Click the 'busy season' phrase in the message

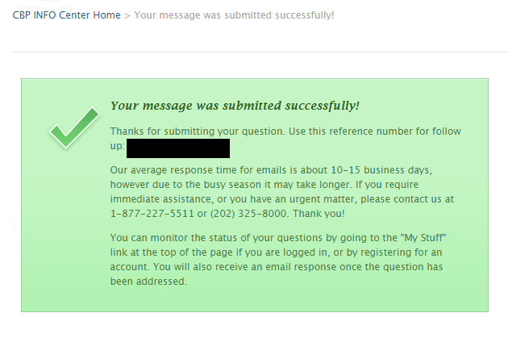(x=232, y=185)
